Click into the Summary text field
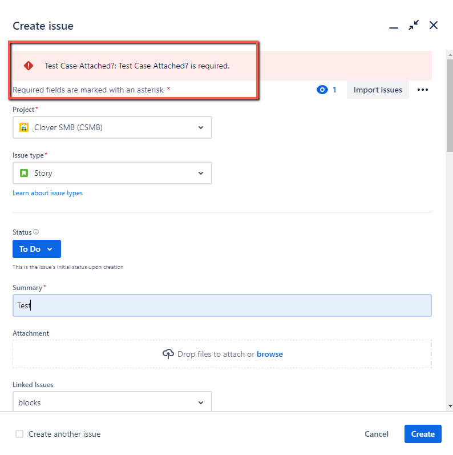This screenshot has height=455, width=453. click(x=222, y=305)
